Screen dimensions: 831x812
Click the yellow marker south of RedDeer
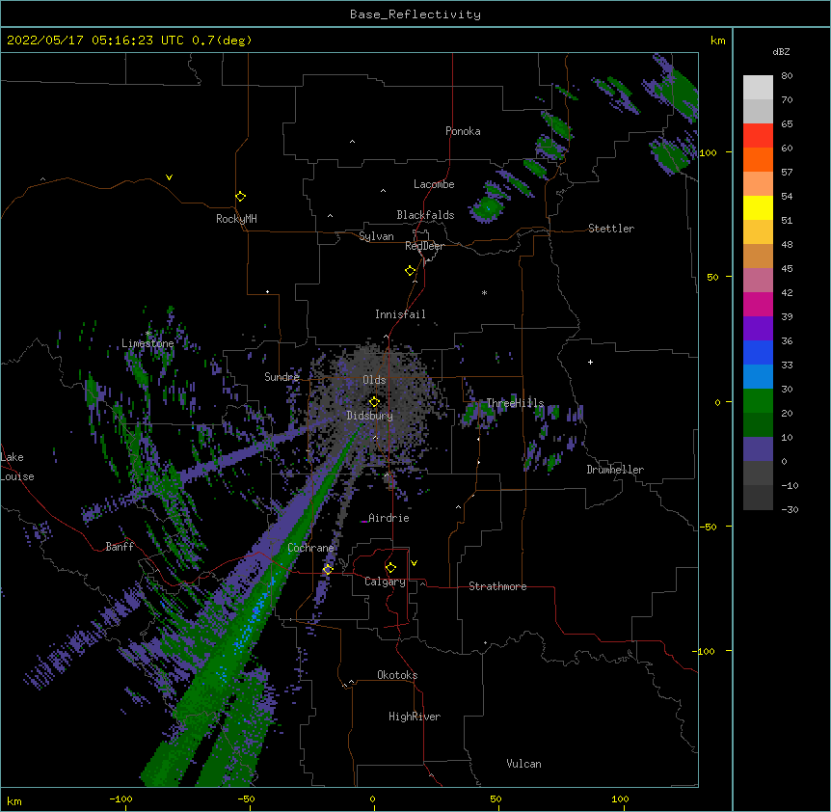pyautogui.click(x=410, y=271)
